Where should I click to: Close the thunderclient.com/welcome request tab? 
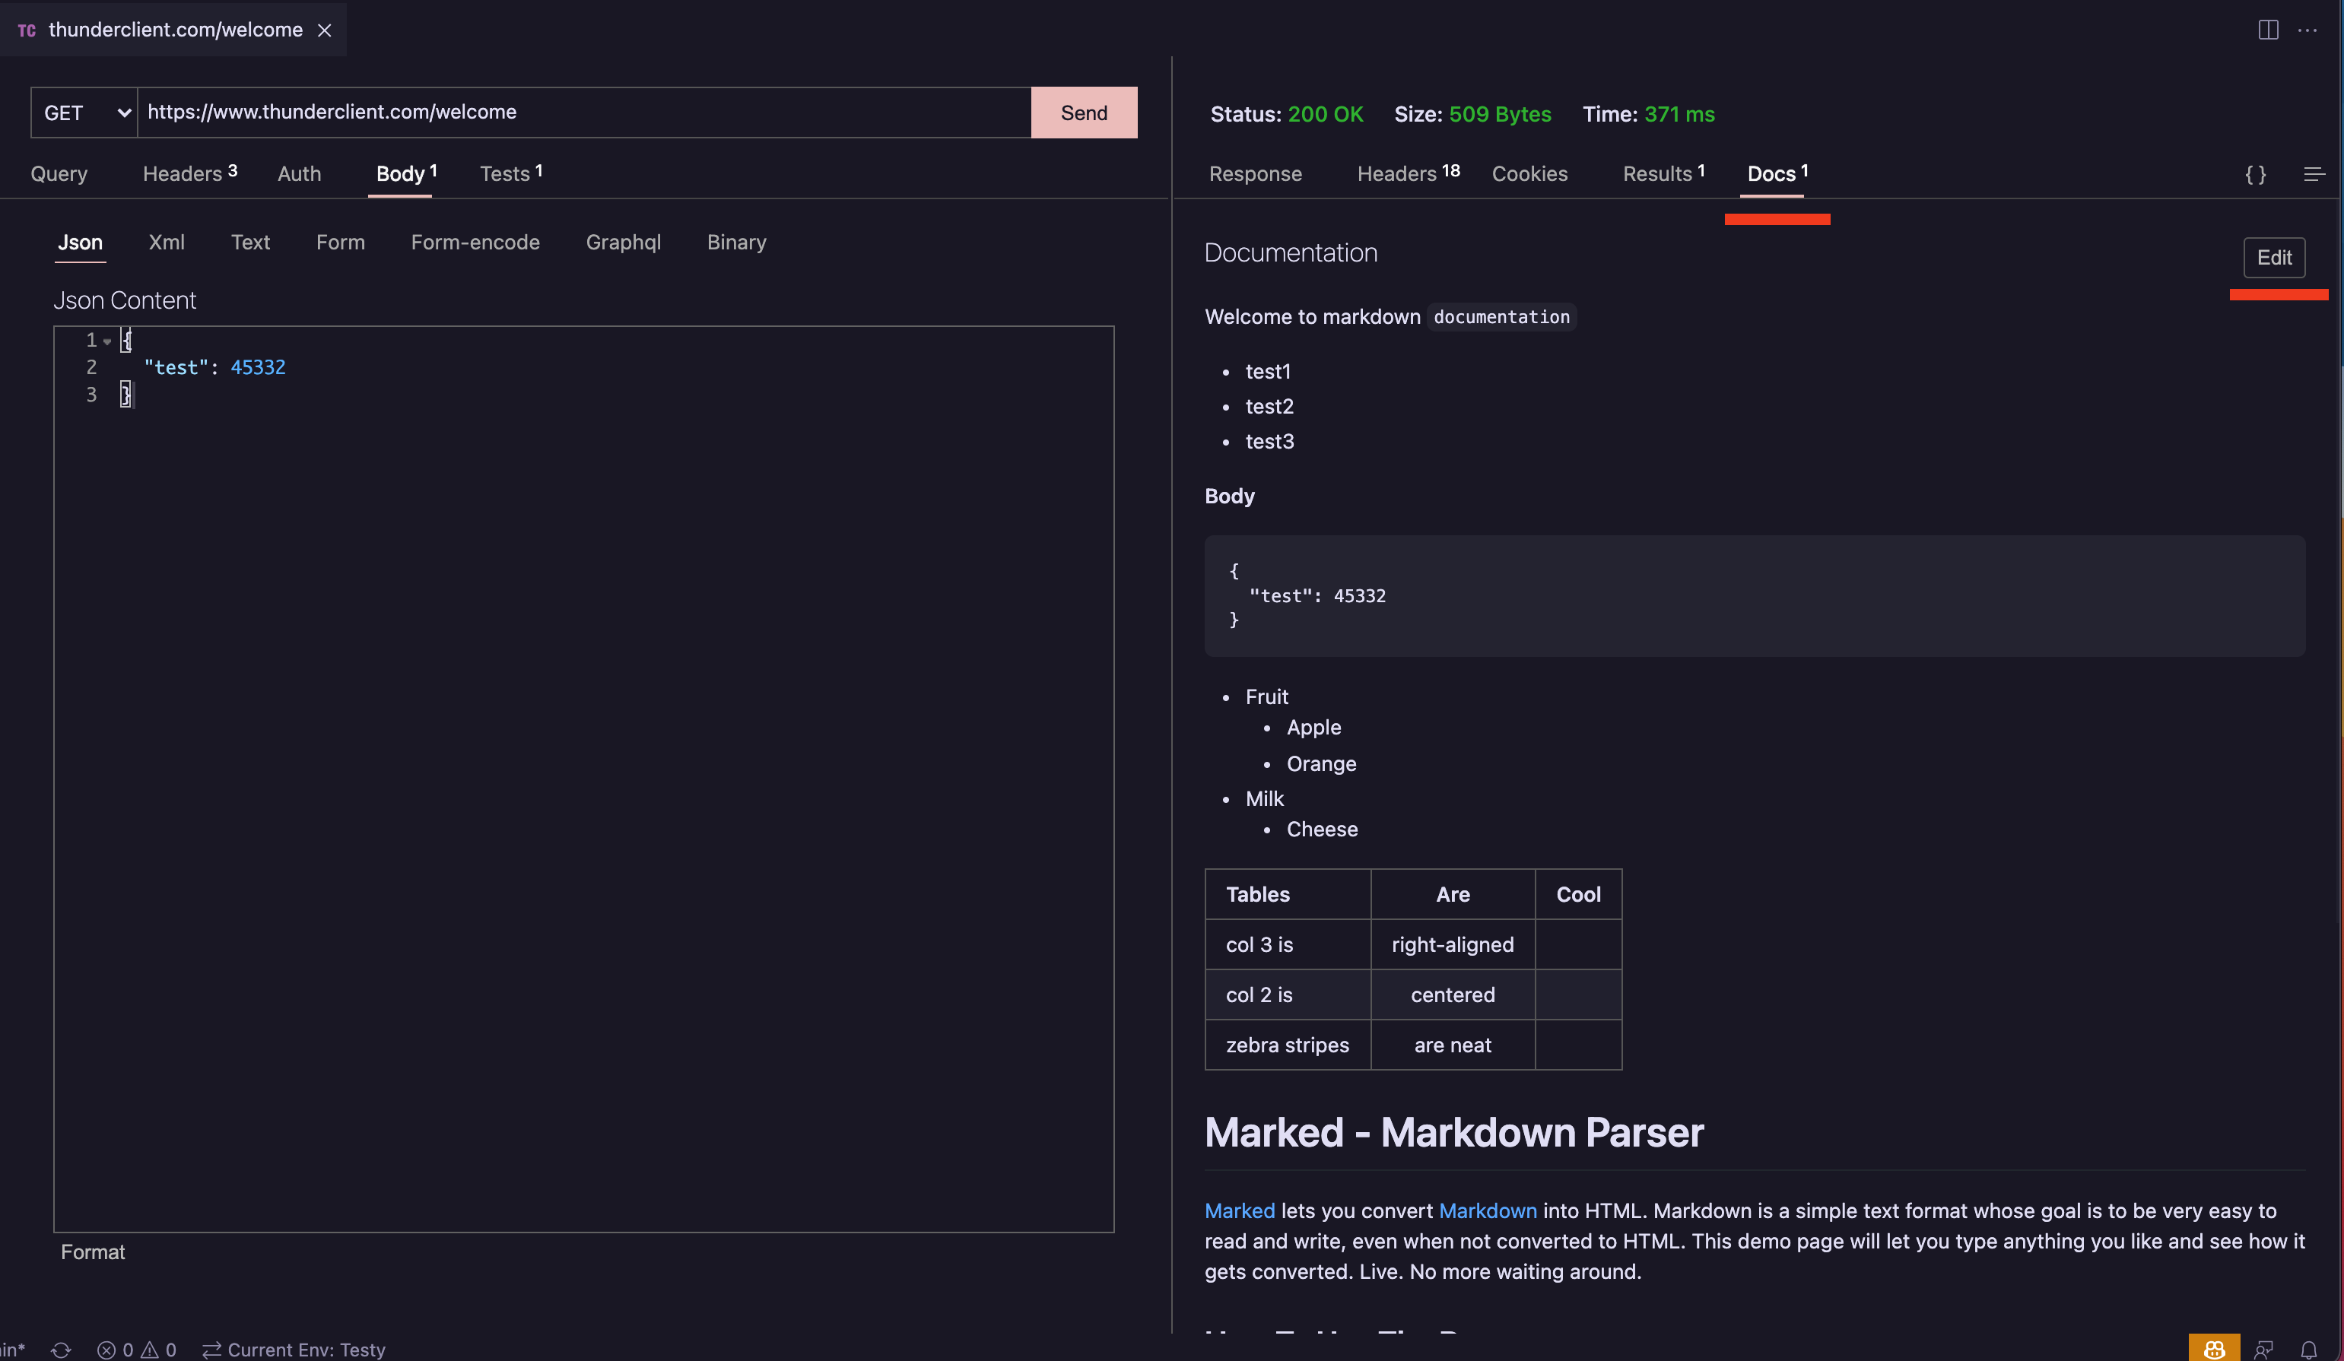(324, 30)
